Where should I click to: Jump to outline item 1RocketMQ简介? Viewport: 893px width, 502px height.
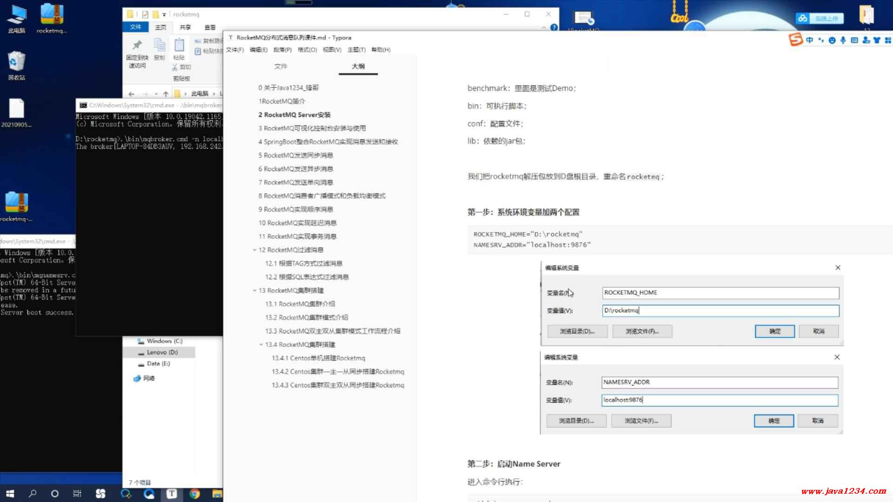[282, 101]
